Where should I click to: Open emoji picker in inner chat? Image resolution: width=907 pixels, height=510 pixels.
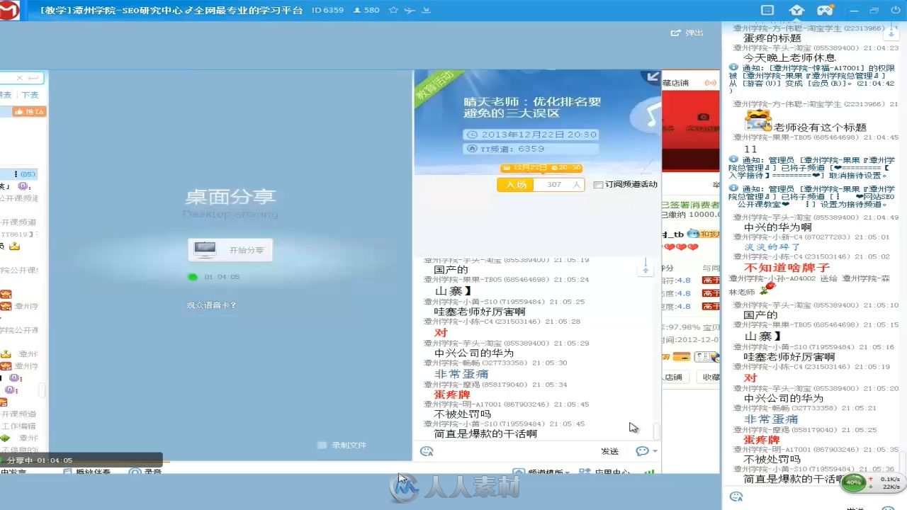pyautogui.click(x=427, y=451)
